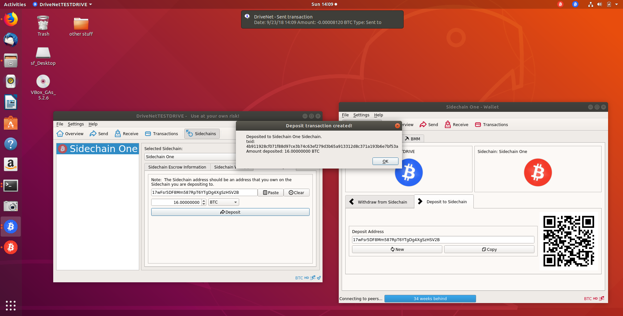The image size is (623, 316).
Task: Open sf_Desktop drive icon
Action: click(x=43, y=56)
